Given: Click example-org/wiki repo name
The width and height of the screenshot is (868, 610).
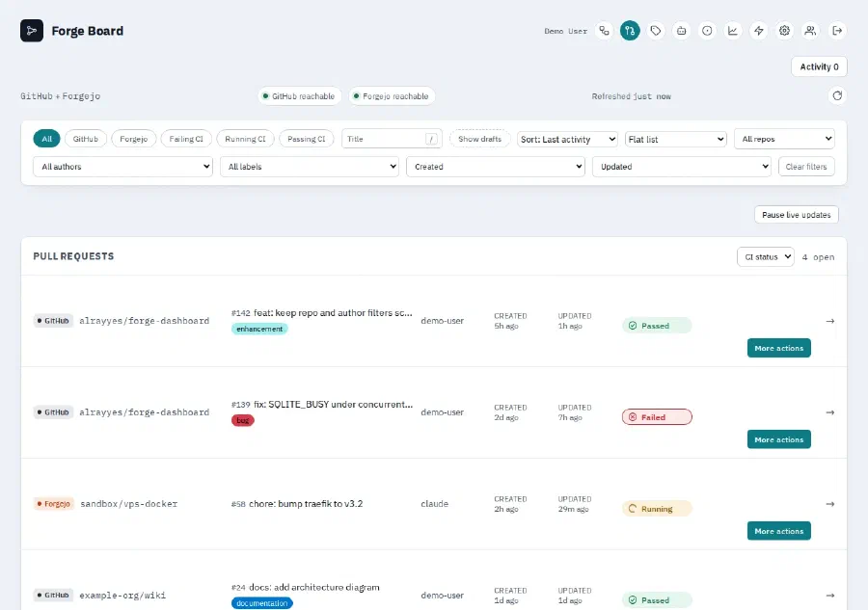Looking at the screenshot, I should point(122,596).
